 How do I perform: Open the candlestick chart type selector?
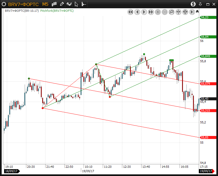tap(54, 4)
